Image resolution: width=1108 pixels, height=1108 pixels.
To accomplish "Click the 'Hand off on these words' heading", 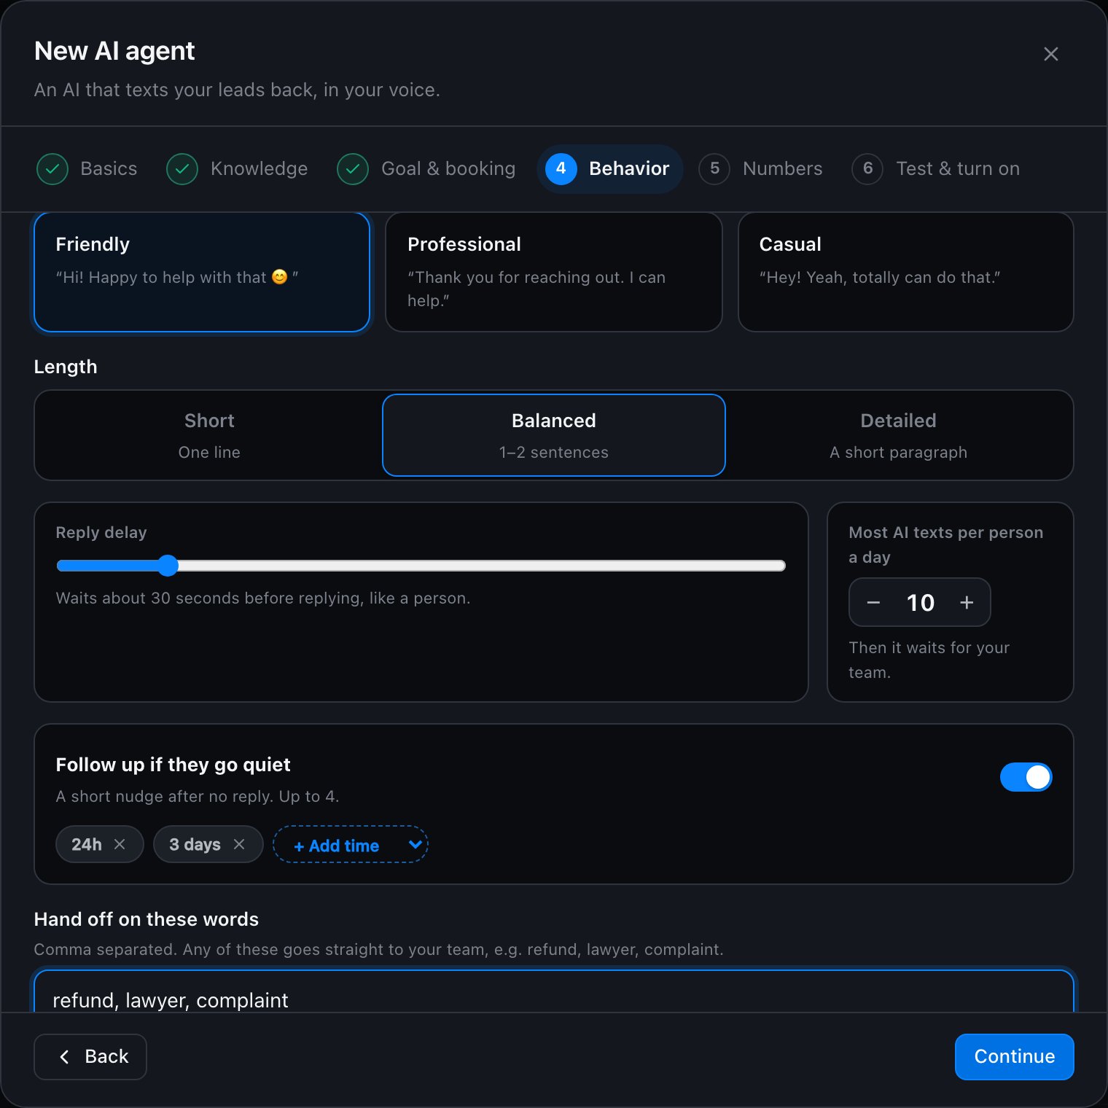I will (x=147, y=919).
